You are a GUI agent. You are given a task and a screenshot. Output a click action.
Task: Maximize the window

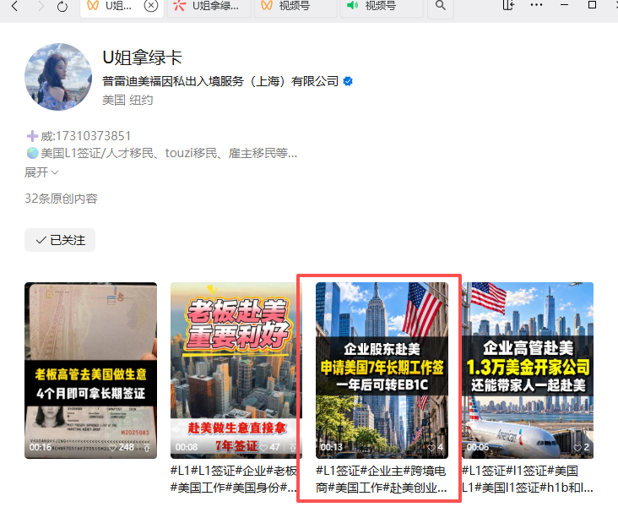[592, 5]
